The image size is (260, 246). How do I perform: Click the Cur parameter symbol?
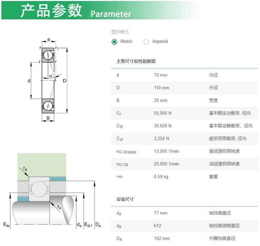(x=120, y=139)
